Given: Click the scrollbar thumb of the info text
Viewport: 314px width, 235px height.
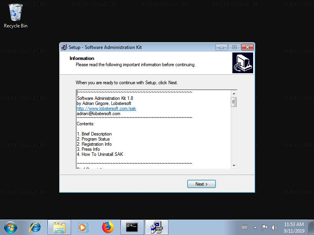Looking at the screenshot, I should 234,102.
